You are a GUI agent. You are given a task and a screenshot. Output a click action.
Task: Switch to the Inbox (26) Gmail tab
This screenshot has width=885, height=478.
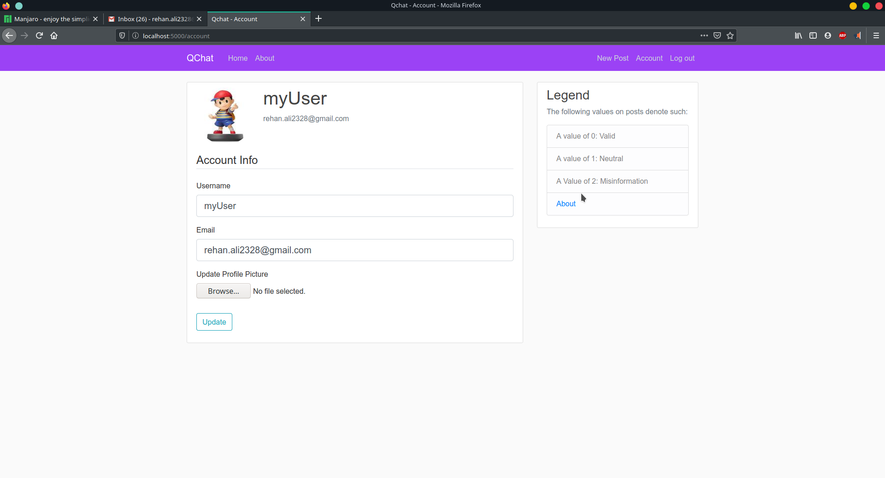155,19
